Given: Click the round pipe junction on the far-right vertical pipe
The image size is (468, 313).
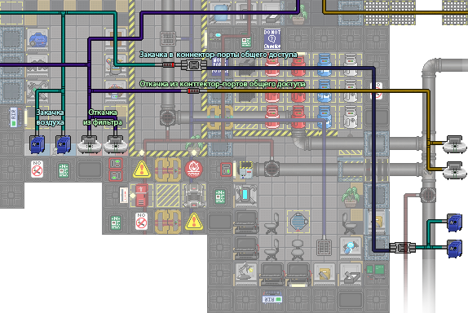Looking at the screenshot, I should click(x=428, y=195).
